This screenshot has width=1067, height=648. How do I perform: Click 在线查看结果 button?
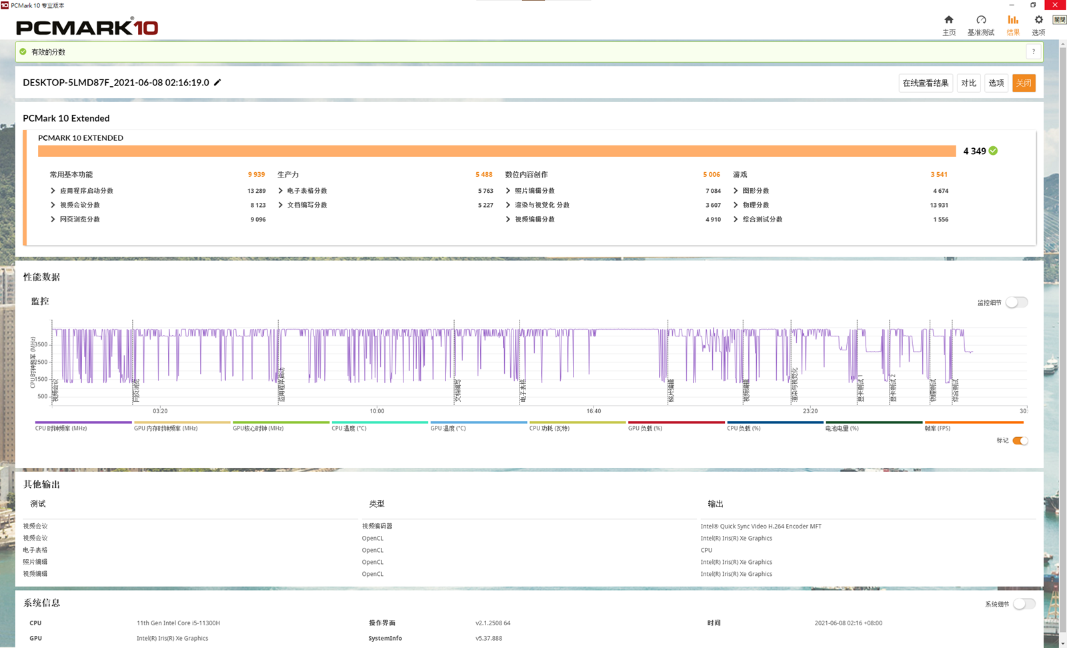925,83
